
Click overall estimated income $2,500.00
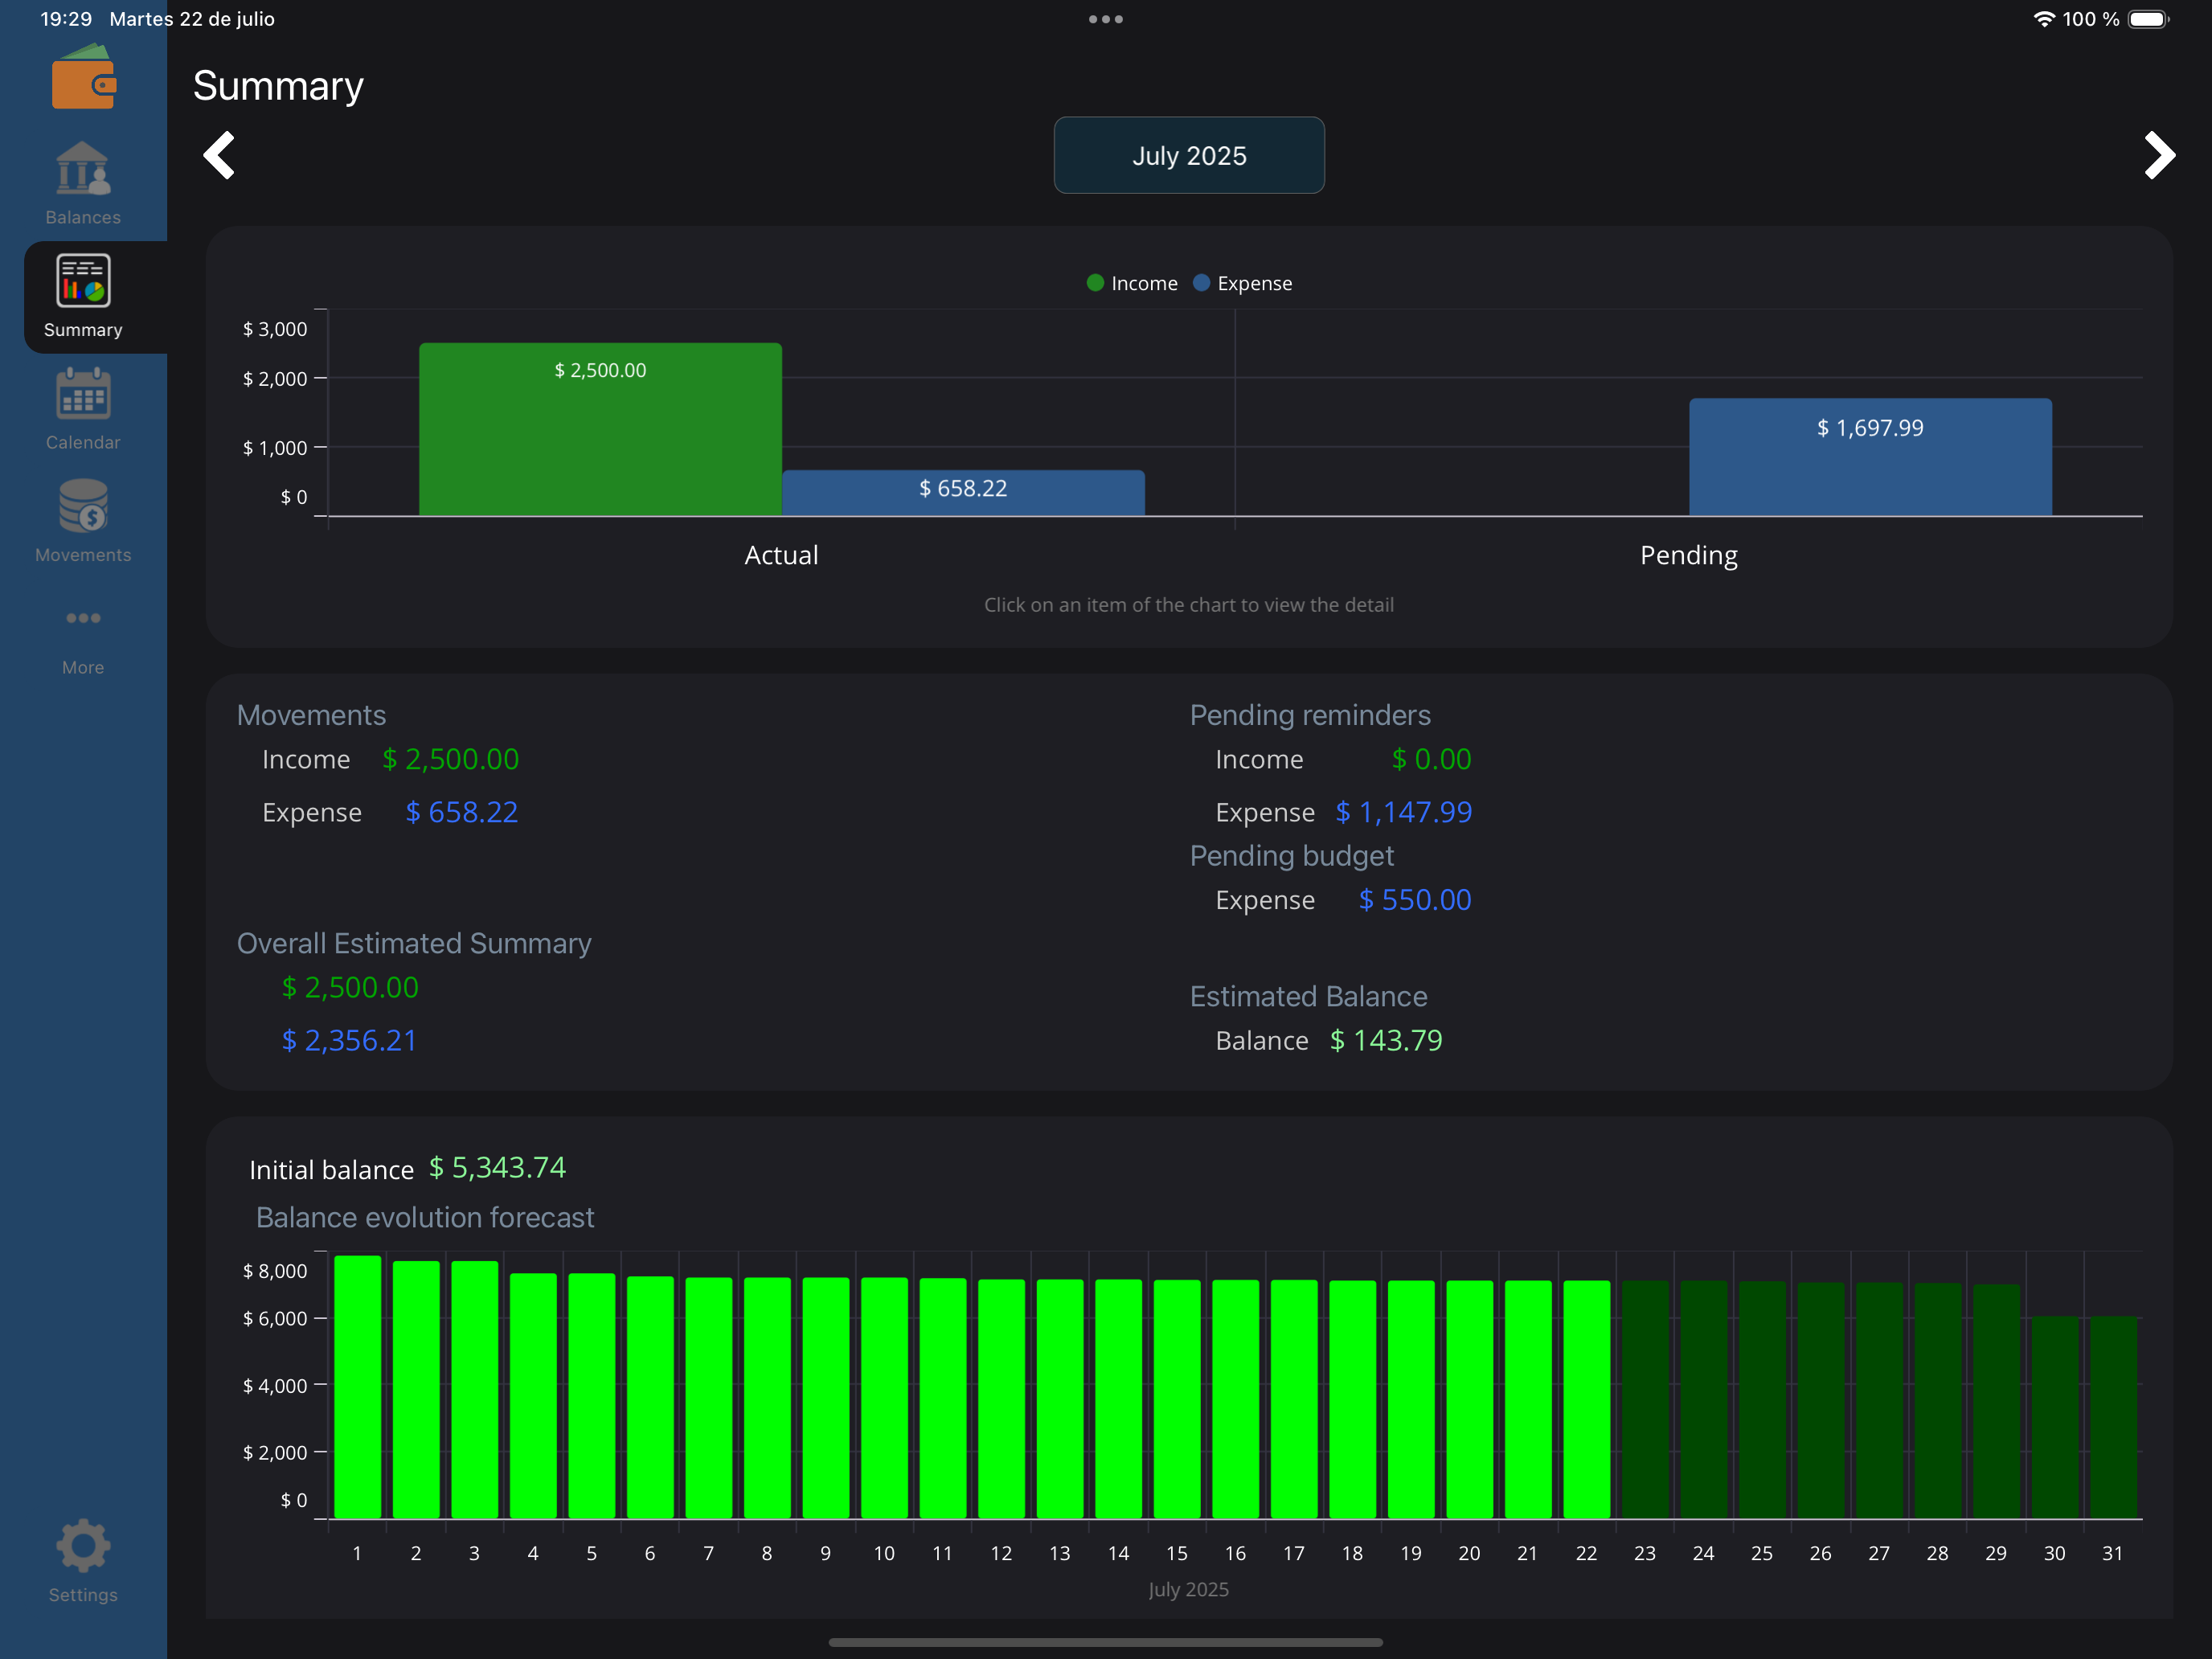tap(350, 987)
